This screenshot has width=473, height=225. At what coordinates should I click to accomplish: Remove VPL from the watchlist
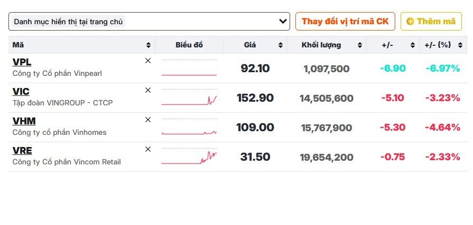(148, 61)
